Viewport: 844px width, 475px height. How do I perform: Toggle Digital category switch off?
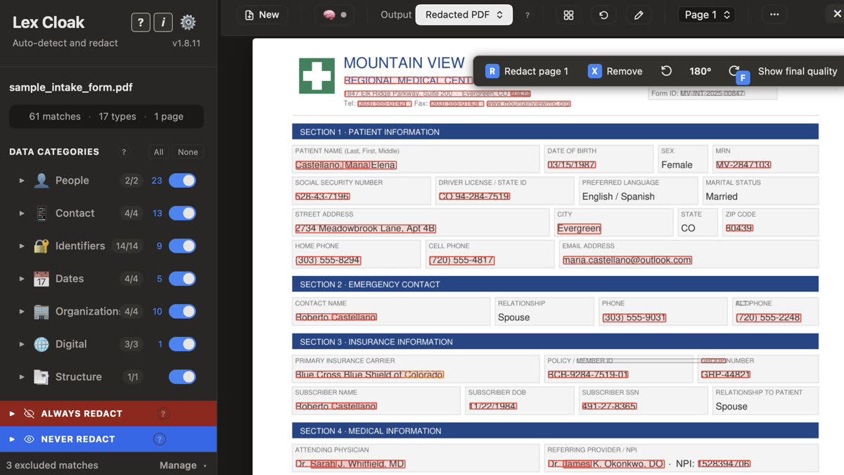tap(182, 344)
